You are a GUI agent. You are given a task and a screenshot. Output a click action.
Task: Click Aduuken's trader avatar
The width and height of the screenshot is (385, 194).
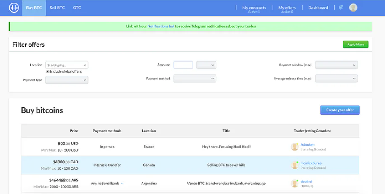294,147
